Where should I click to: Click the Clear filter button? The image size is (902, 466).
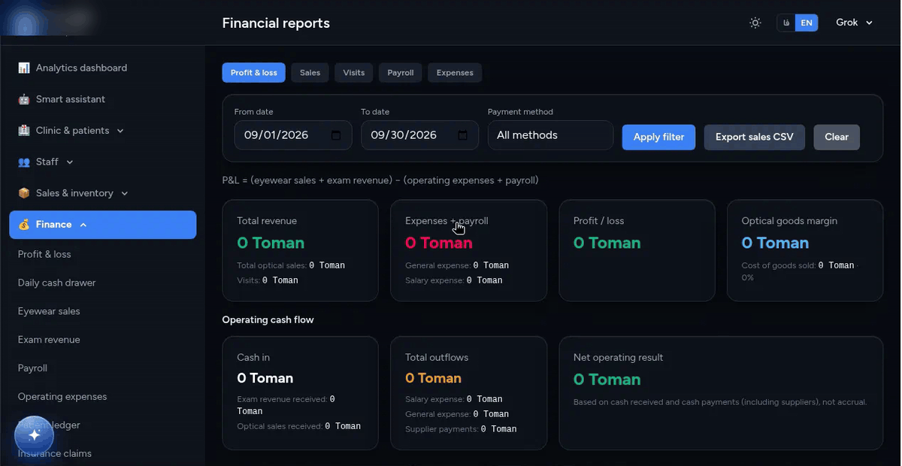point(837,137)
